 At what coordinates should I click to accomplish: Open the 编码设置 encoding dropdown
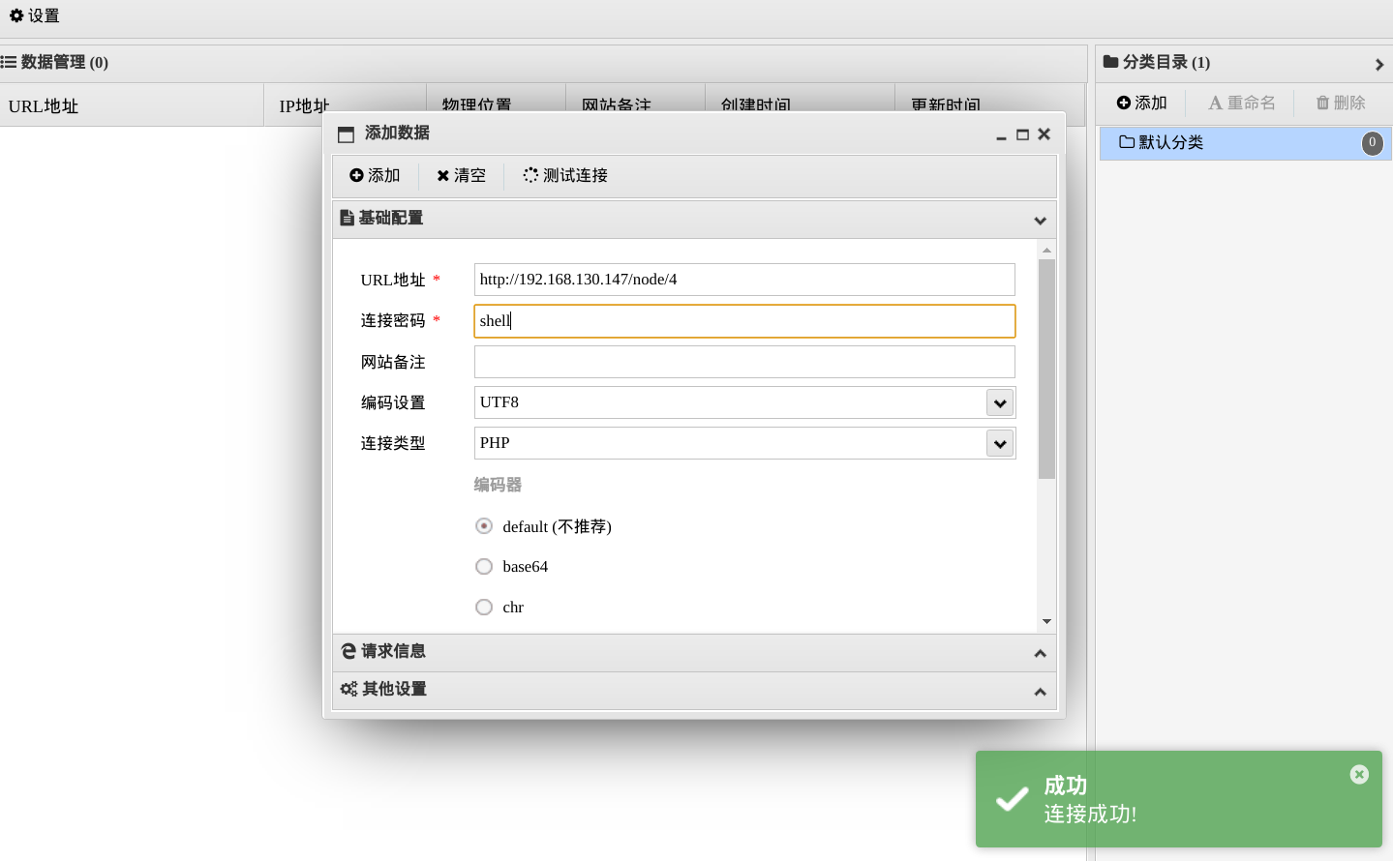999,401
